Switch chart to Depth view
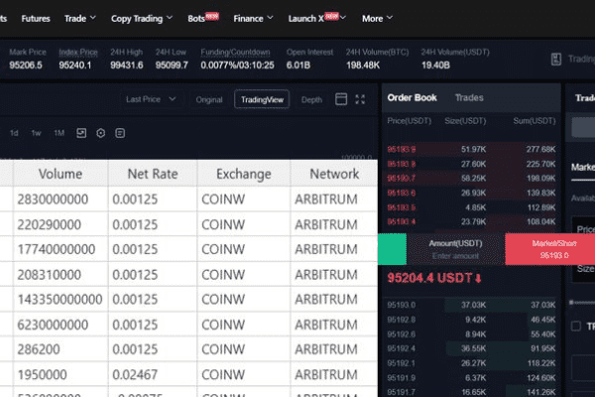 pos(311,99)
